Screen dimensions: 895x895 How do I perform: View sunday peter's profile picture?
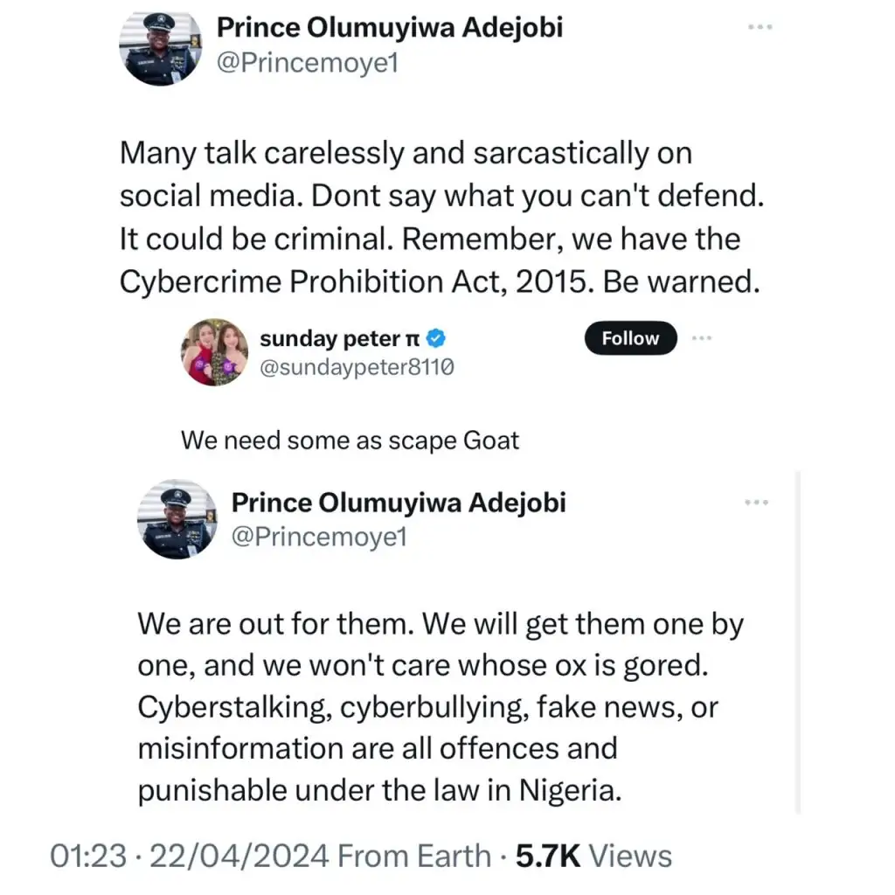(x=214, y=352)
